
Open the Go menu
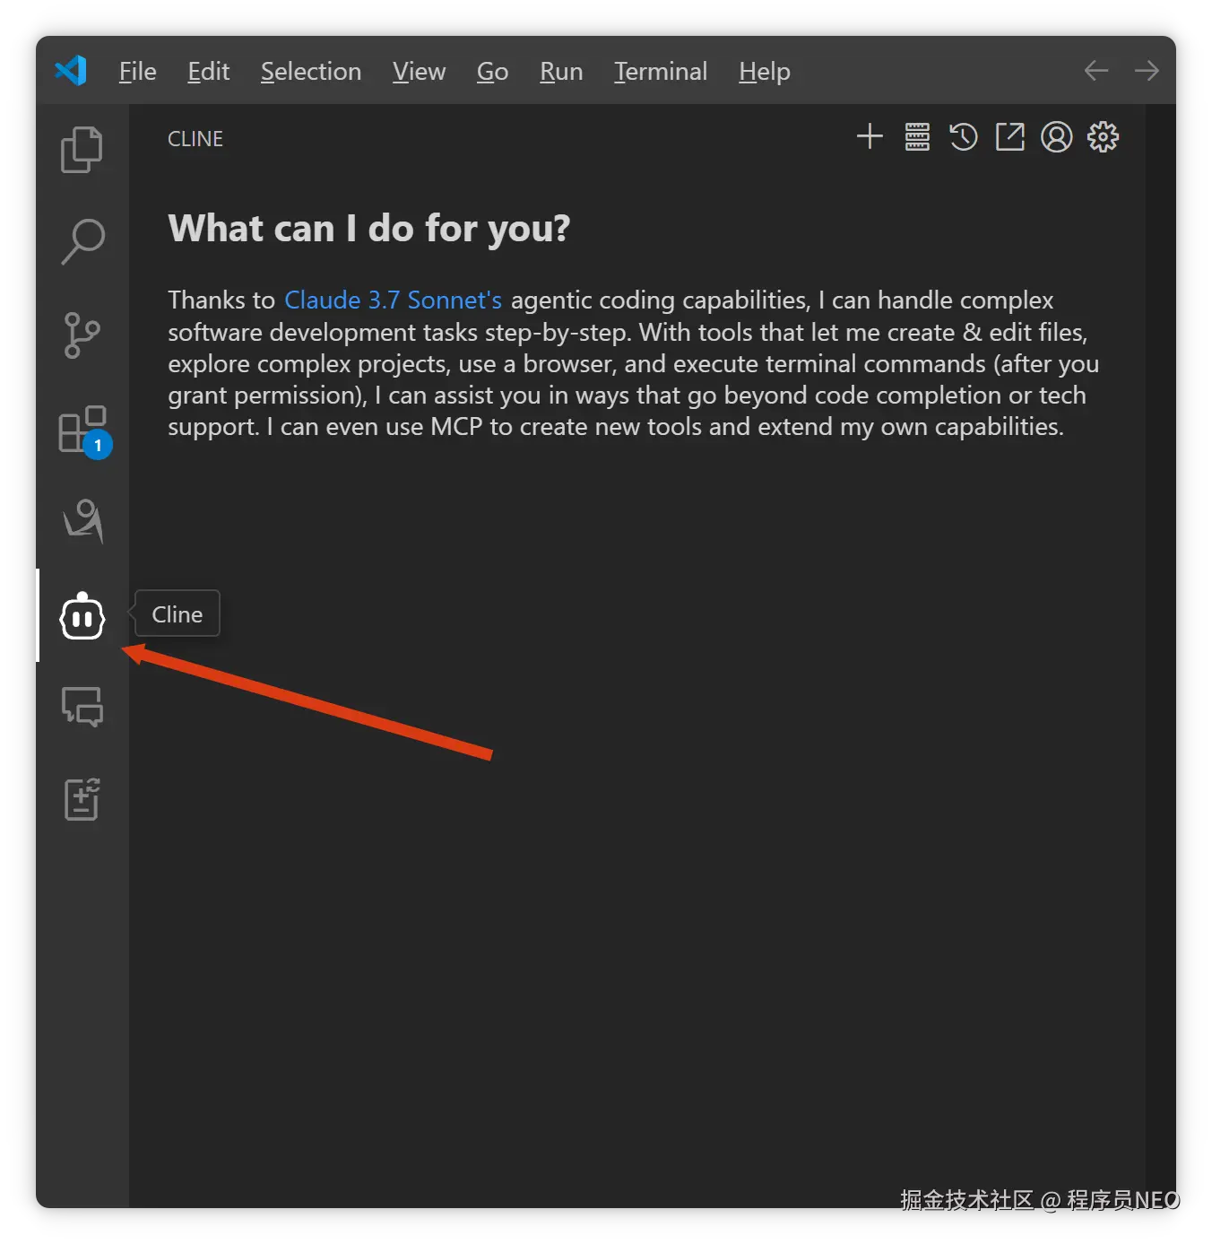493,72
